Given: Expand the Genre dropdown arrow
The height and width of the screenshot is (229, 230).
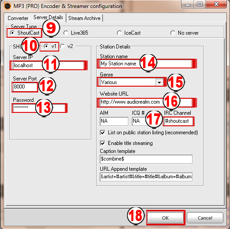Looking at the screenshot, I should pos(160,82).
